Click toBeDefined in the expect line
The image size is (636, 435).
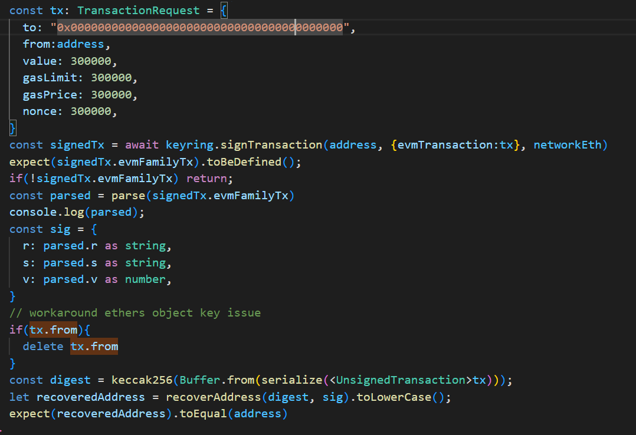(x=244, y=162)
